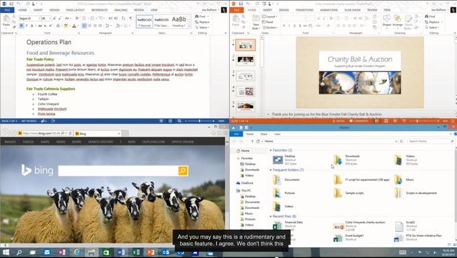Open PowerPoint Section dropdown
The width and height of the screenshot is (457, 258).
269,27
